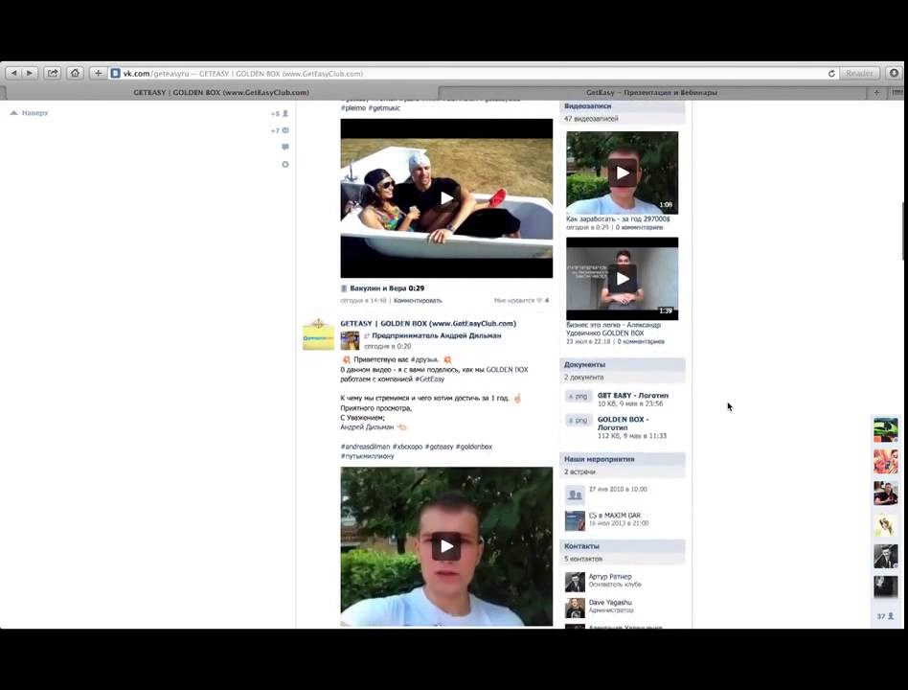Open Dave Yagashu avatar thumbnail

click(x=575, y=608)
